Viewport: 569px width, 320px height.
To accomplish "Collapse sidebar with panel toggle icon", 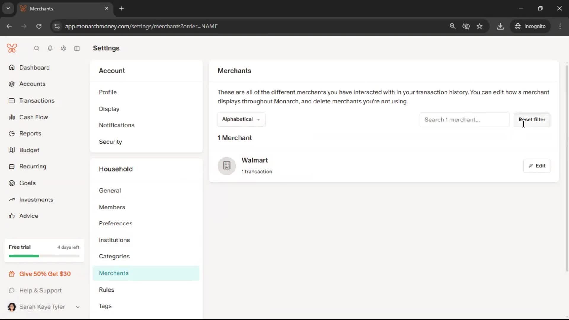I will 77,48.
